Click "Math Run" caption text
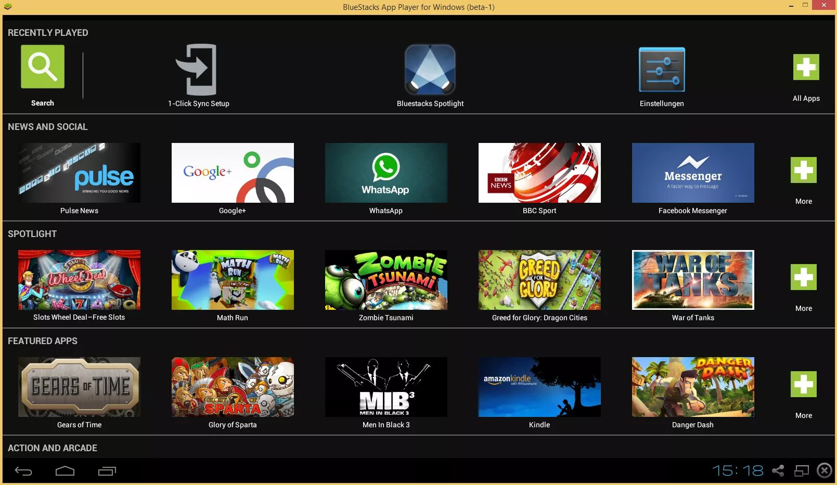Viewport: 837px width, 485px height. (233, 318)
